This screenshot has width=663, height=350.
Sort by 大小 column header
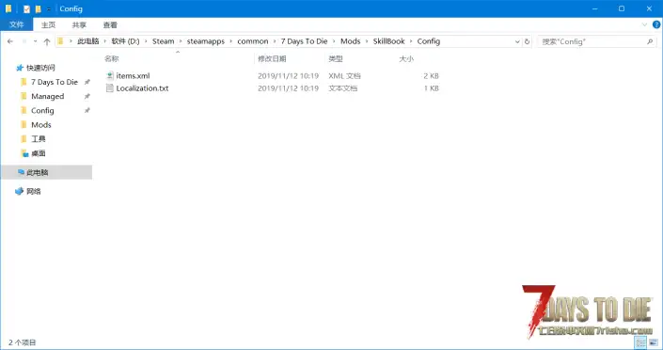(x=406, y=59)
